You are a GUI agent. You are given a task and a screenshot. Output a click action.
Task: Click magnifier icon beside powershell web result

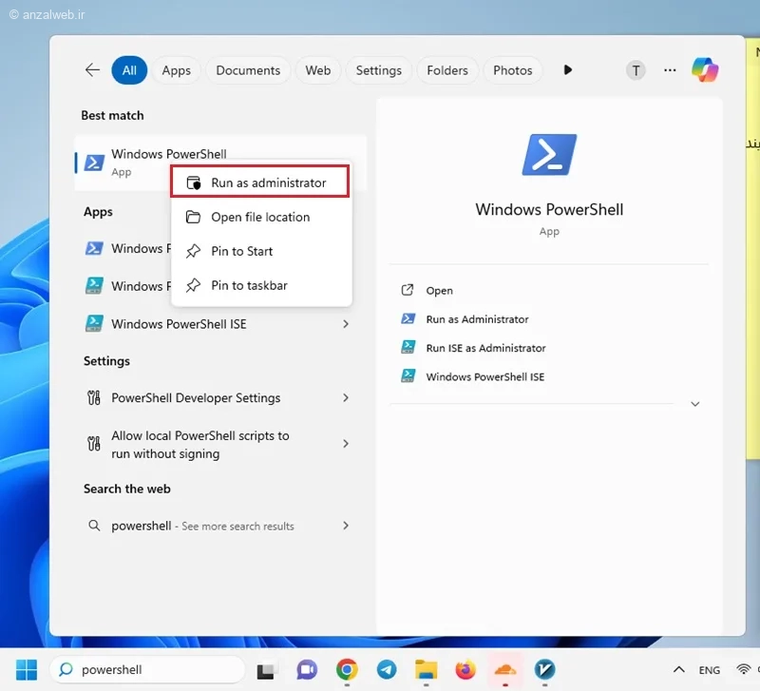[x=94, y=526]
